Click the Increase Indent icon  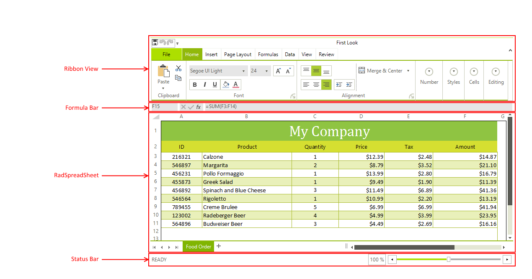click(349, 85)
